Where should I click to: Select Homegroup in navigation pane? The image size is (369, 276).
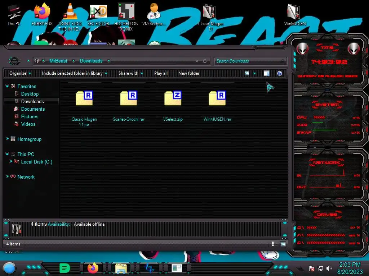click(x=30, y=139)
